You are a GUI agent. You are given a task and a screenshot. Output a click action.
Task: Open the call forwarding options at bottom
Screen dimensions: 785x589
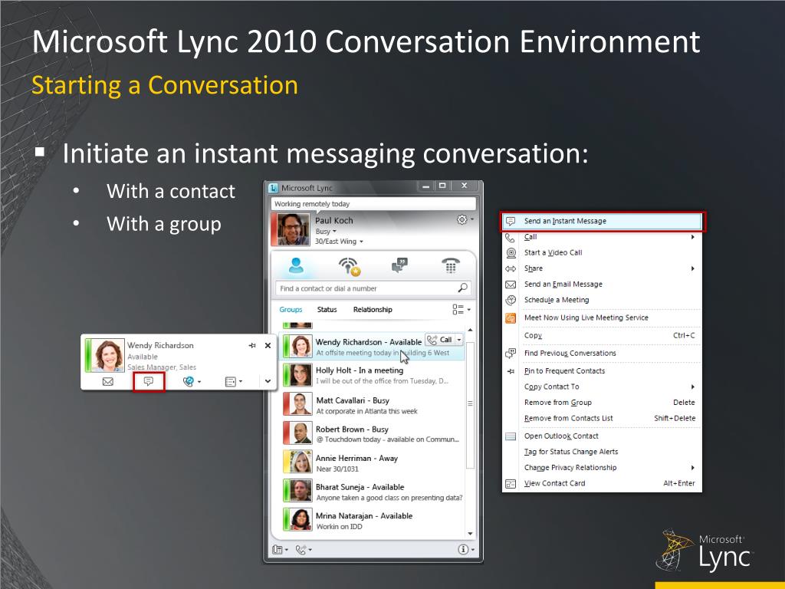[304, 549]
